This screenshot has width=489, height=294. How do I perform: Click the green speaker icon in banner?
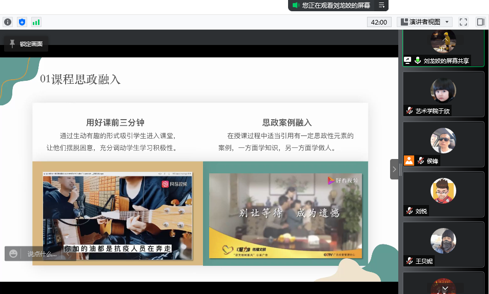tap(296, 5)
